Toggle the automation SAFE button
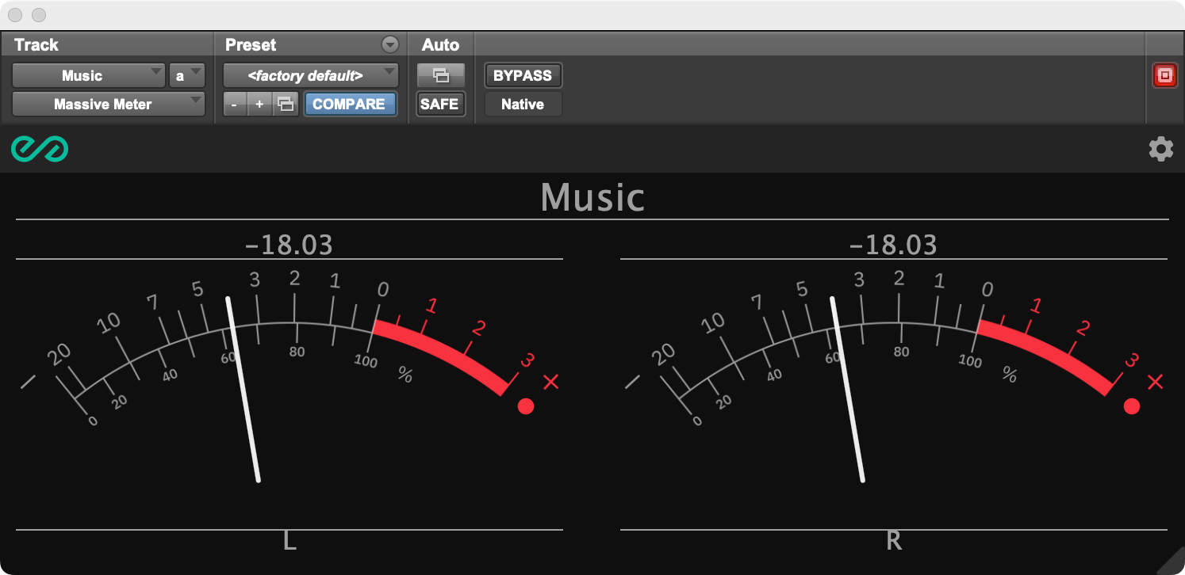Screen dimensions: 1185x575 coord(440,104)
